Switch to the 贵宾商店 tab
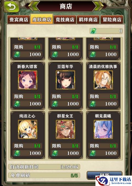Viewport: 132px width, 186px height. [x=19, y=19]
